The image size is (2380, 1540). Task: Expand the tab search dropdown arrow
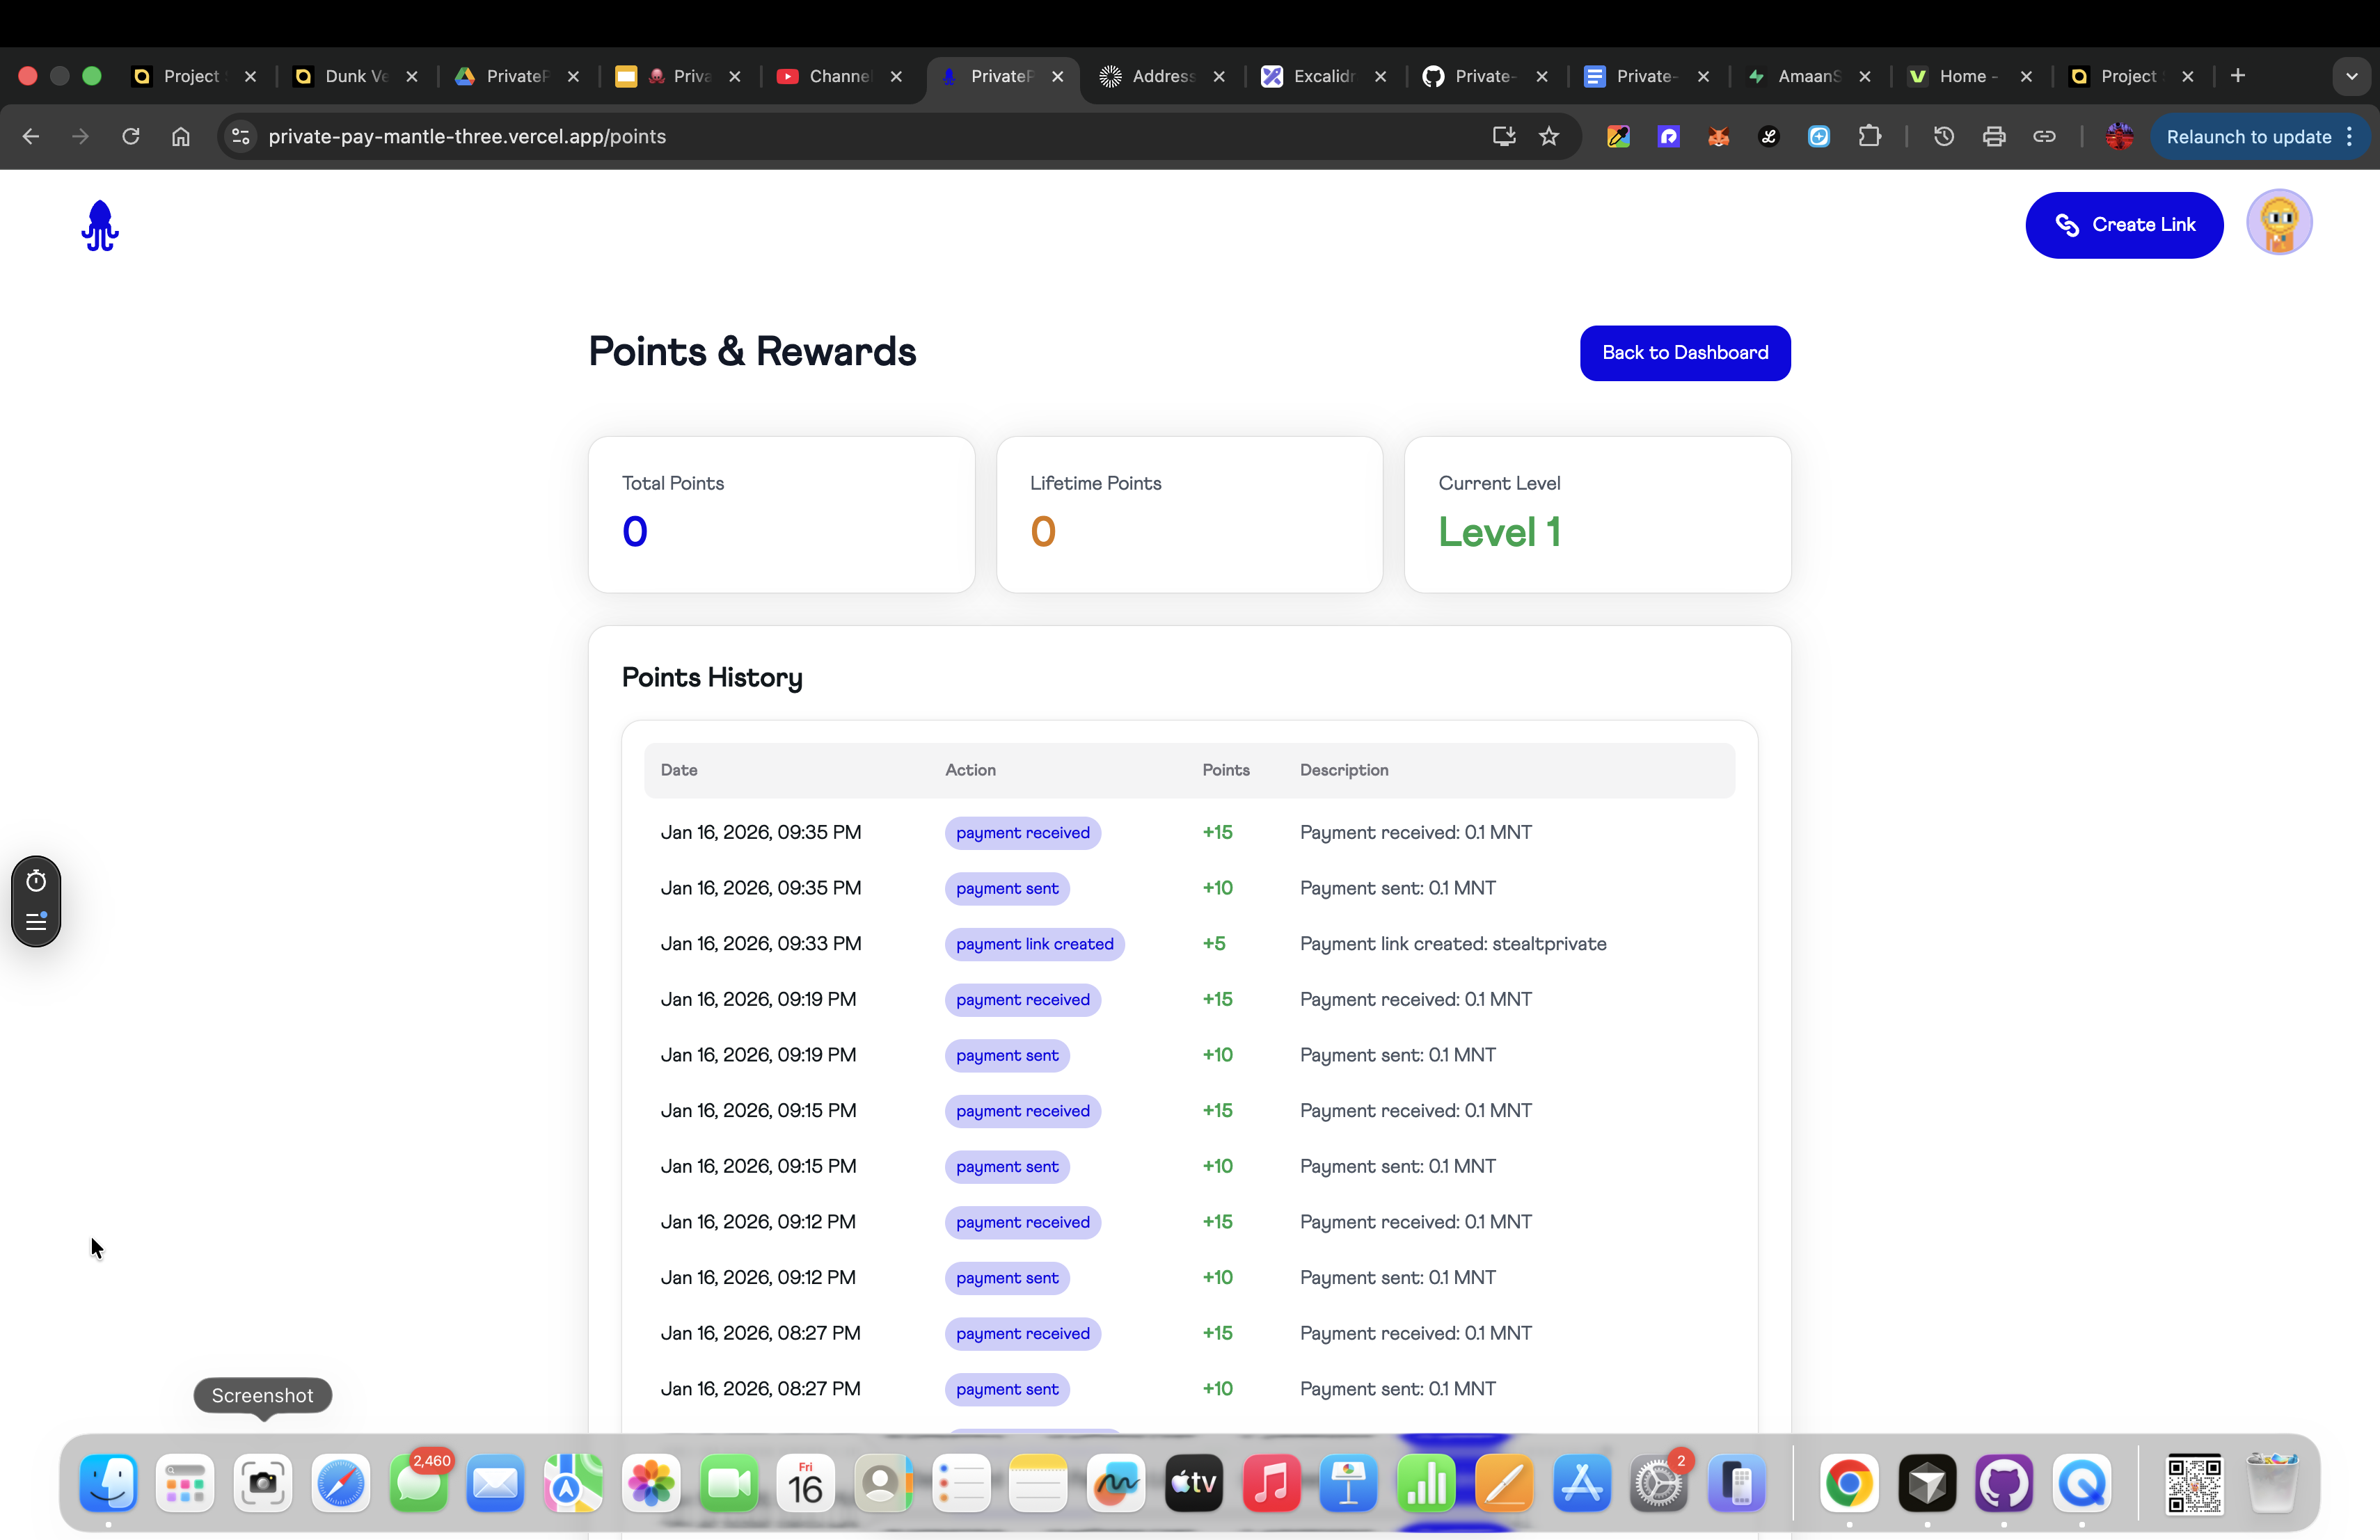coord(2351,76)
